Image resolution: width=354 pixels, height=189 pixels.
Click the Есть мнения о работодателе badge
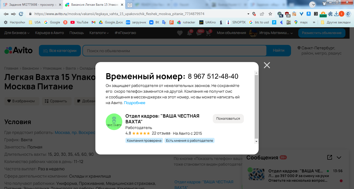tap(189, 140)
